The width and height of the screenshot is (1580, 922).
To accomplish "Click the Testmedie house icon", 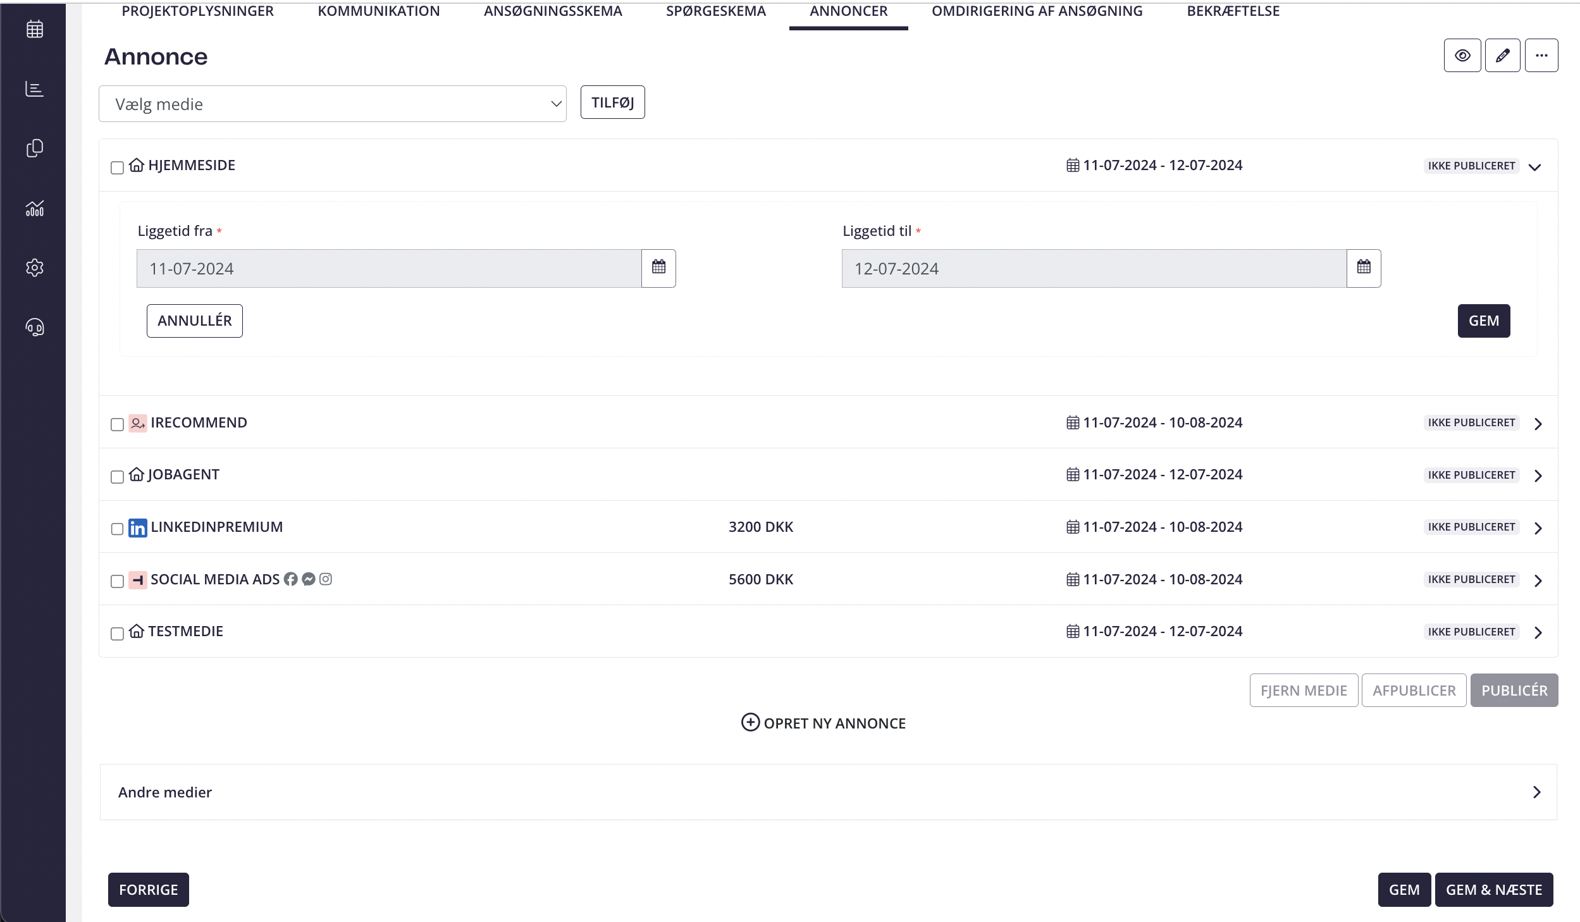I will (137, 631).
